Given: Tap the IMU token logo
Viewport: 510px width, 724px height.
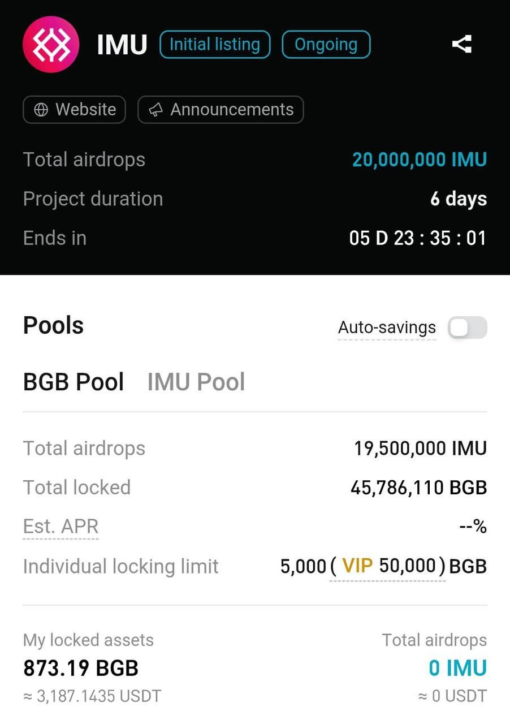Looking at the screenshot, I should [51, 45].
